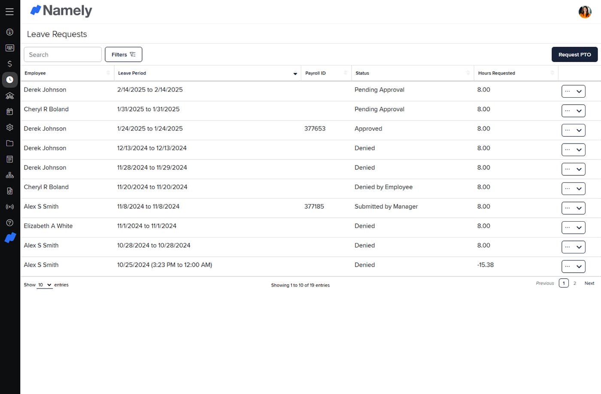Open actions dropdown for Elizabeth A White row

click(573, 228)
